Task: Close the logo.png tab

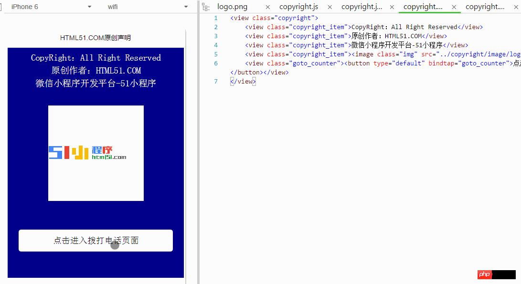Action: (267, 7)
